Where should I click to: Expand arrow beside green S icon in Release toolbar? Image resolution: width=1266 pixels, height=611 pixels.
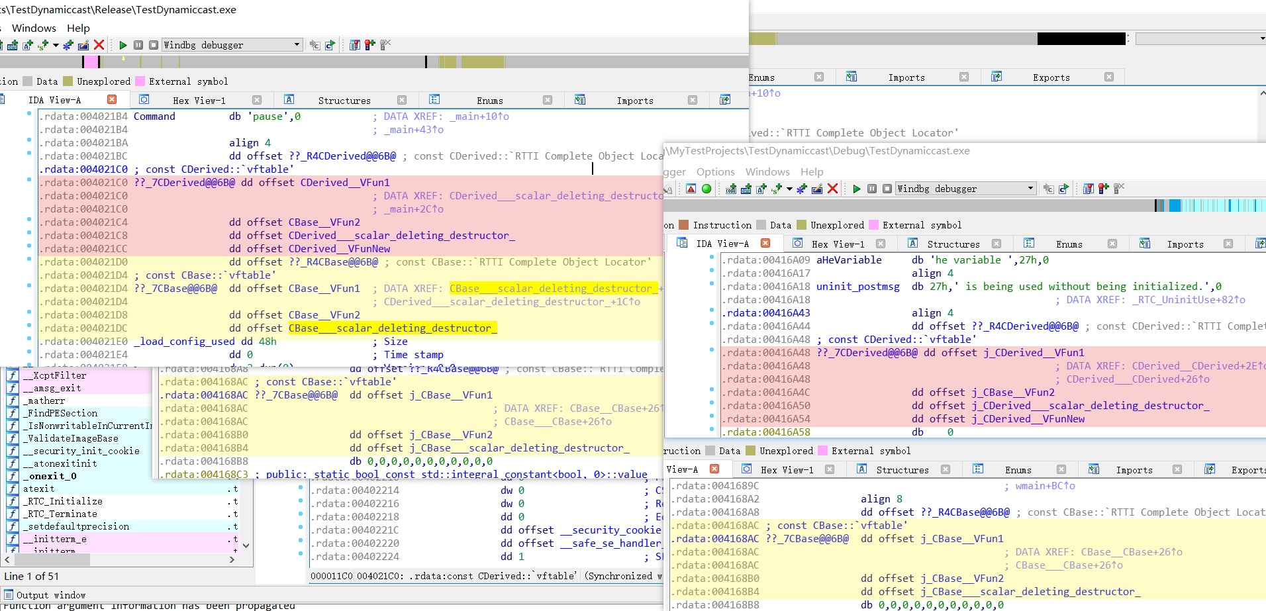(56, 45)
